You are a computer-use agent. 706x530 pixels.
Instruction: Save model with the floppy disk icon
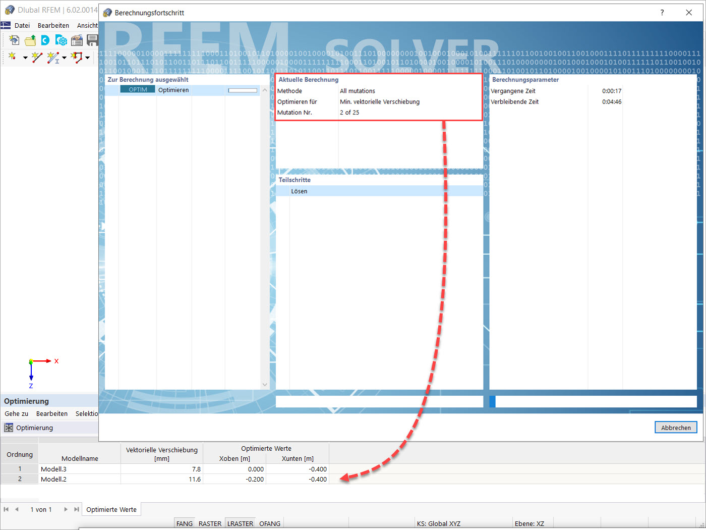(x=92, y=40)
